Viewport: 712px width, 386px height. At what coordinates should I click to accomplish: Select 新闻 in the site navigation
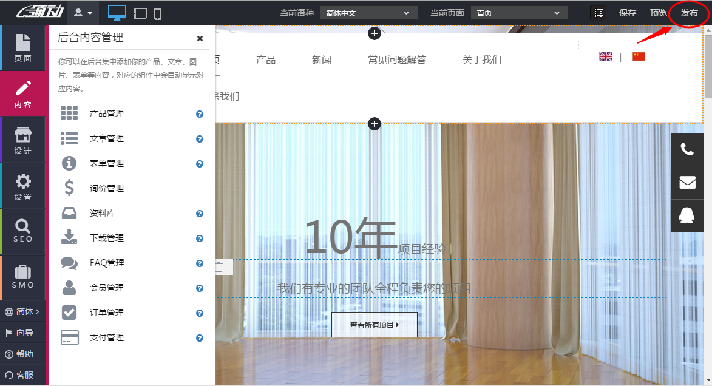tap(321, 59)
